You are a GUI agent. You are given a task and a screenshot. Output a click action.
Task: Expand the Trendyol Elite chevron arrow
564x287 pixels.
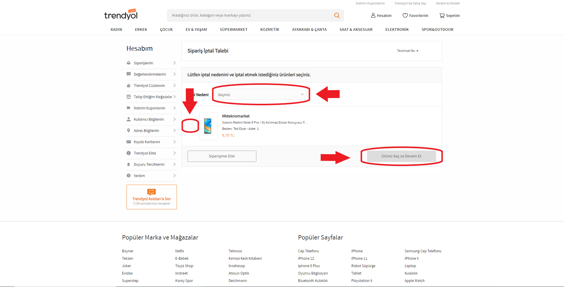point(174,153)
